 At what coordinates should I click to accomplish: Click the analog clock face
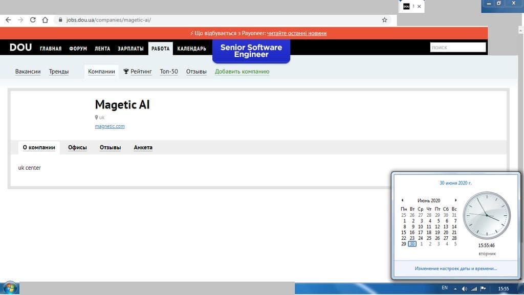coord(487,215)
